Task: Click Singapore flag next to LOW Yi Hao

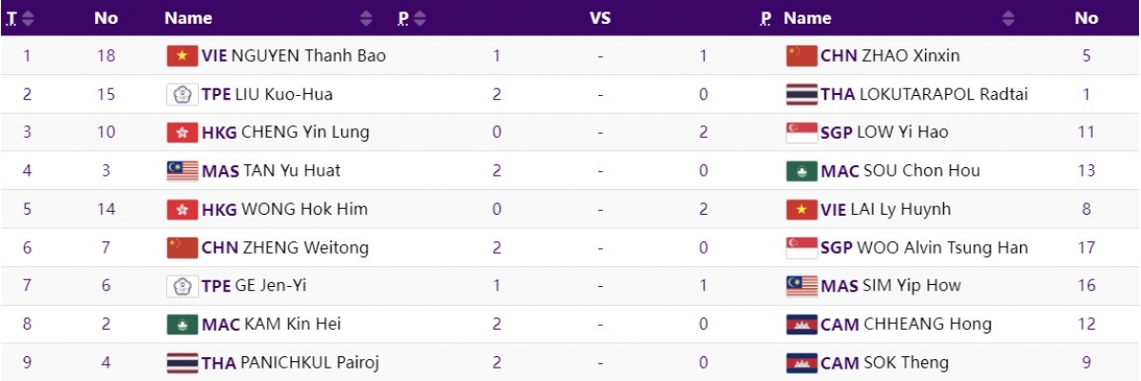Action: click(802, 132)
